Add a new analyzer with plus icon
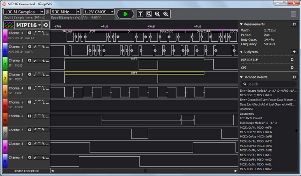 pyautogui.click(x=294, y=52)
